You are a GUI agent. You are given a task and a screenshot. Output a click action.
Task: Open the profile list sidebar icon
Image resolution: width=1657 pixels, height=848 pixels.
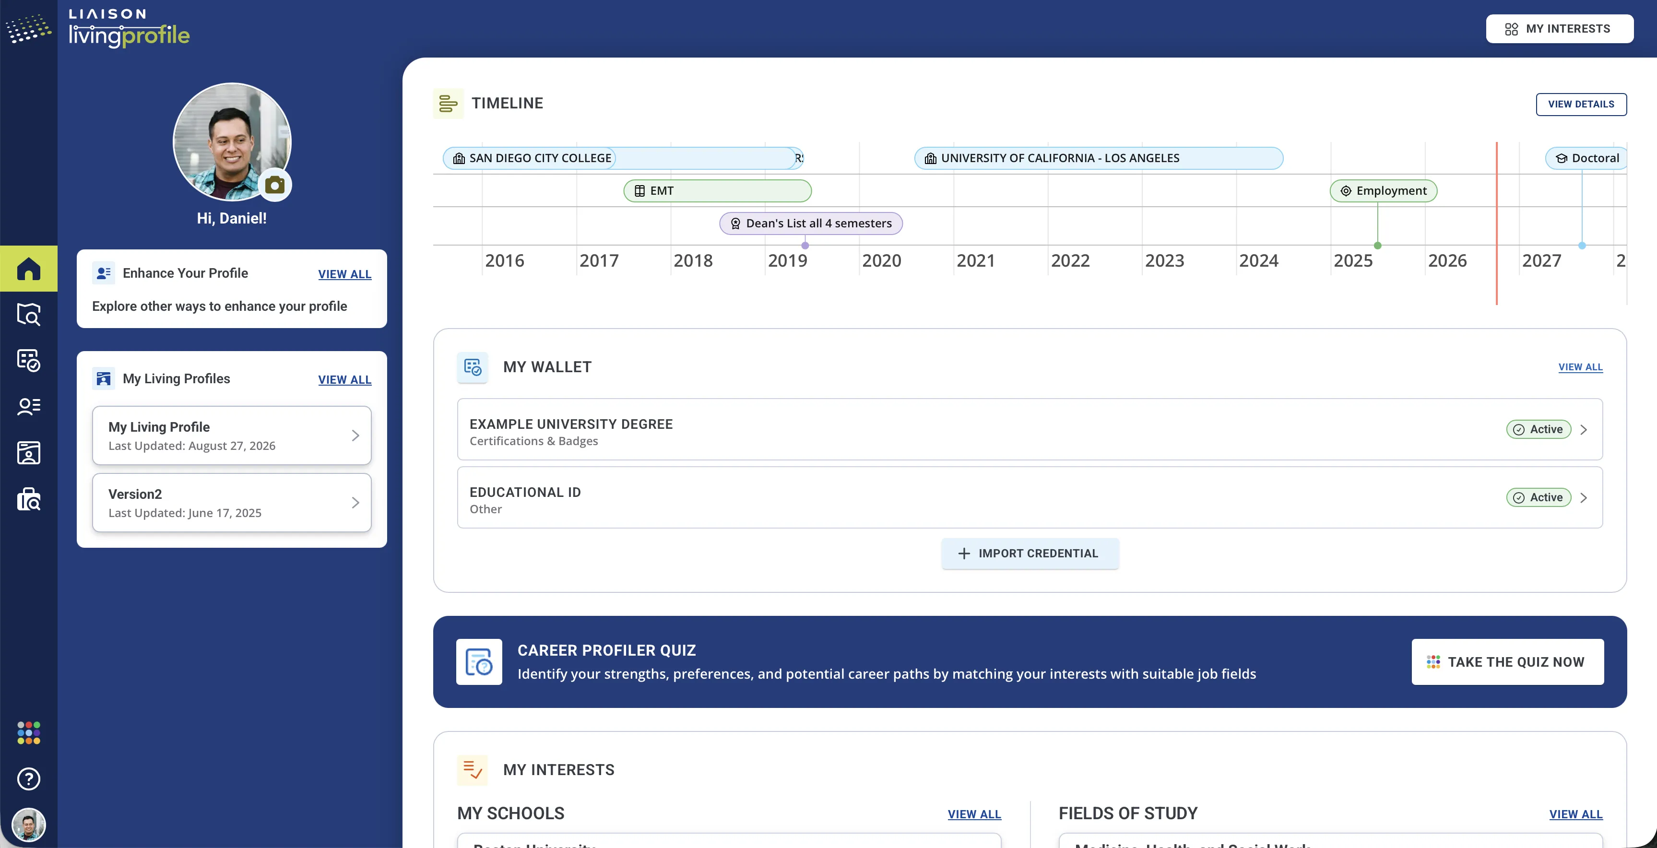pos(28,406)
